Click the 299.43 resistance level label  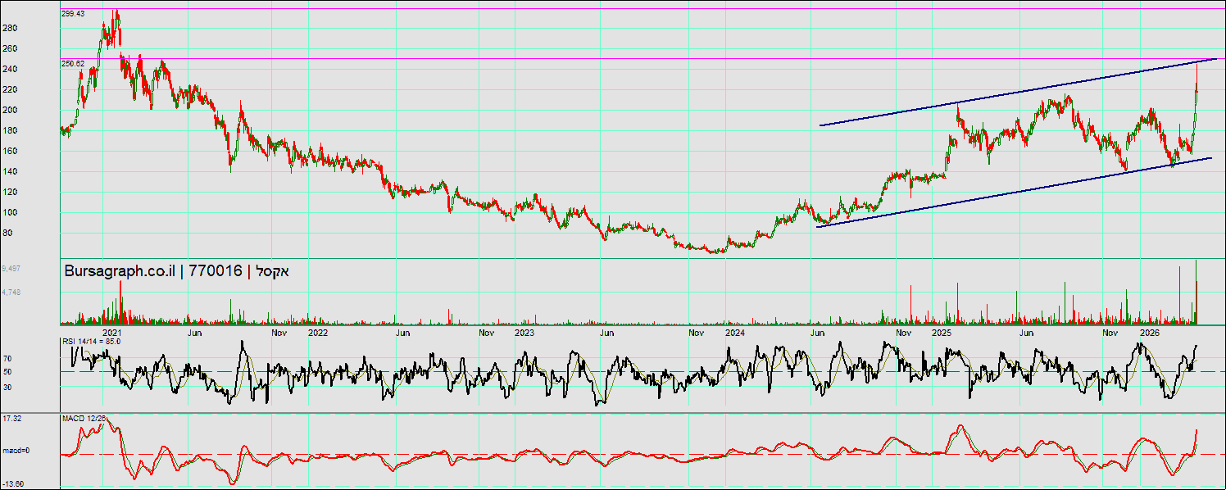74,14
